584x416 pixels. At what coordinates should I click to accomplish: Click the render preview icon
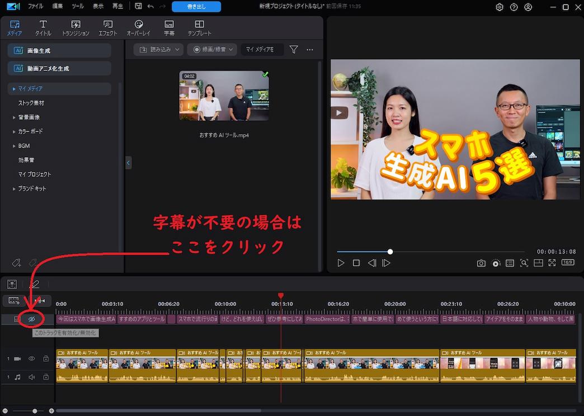(x=496, y=263)
